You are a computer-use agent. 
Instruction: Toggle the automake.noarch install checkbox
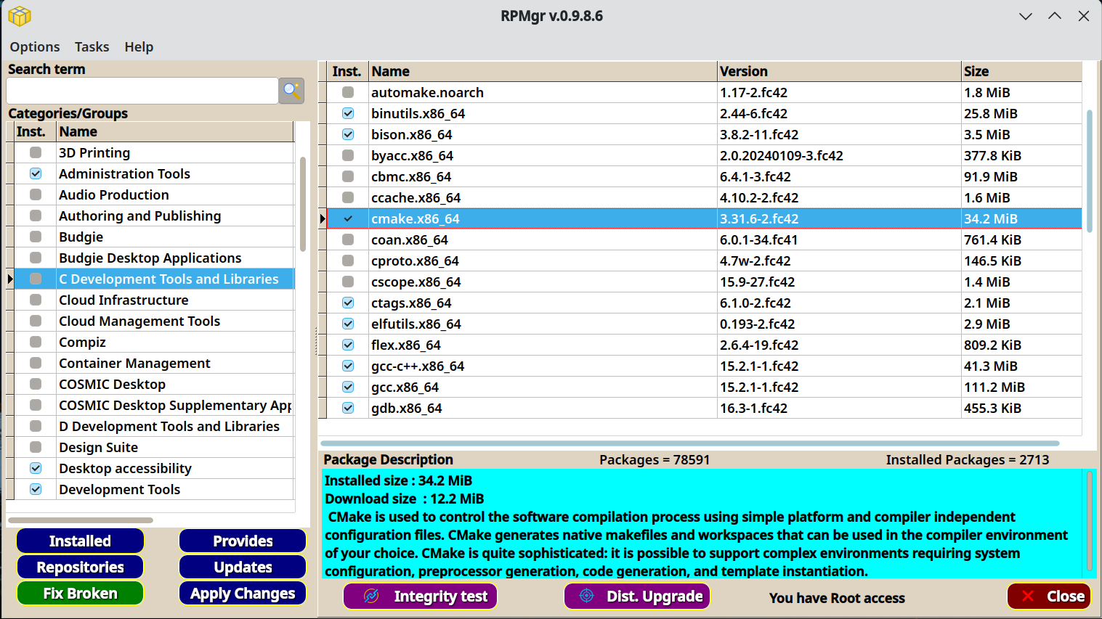[x=348, y=92]
